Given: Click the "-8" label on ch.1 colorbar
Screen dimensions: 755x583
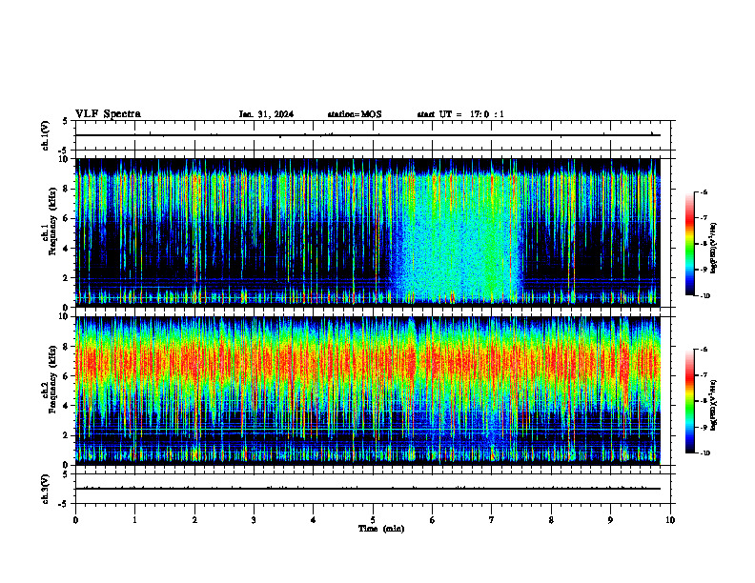Looking at the screenshot, I should [x=704, y=244].
